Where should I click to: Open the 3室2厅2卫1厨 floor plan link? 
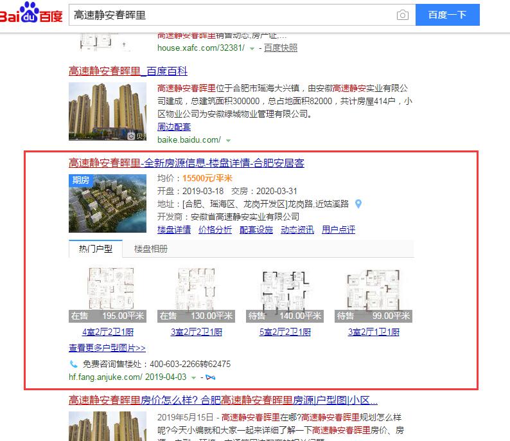[x=197, y=332]
